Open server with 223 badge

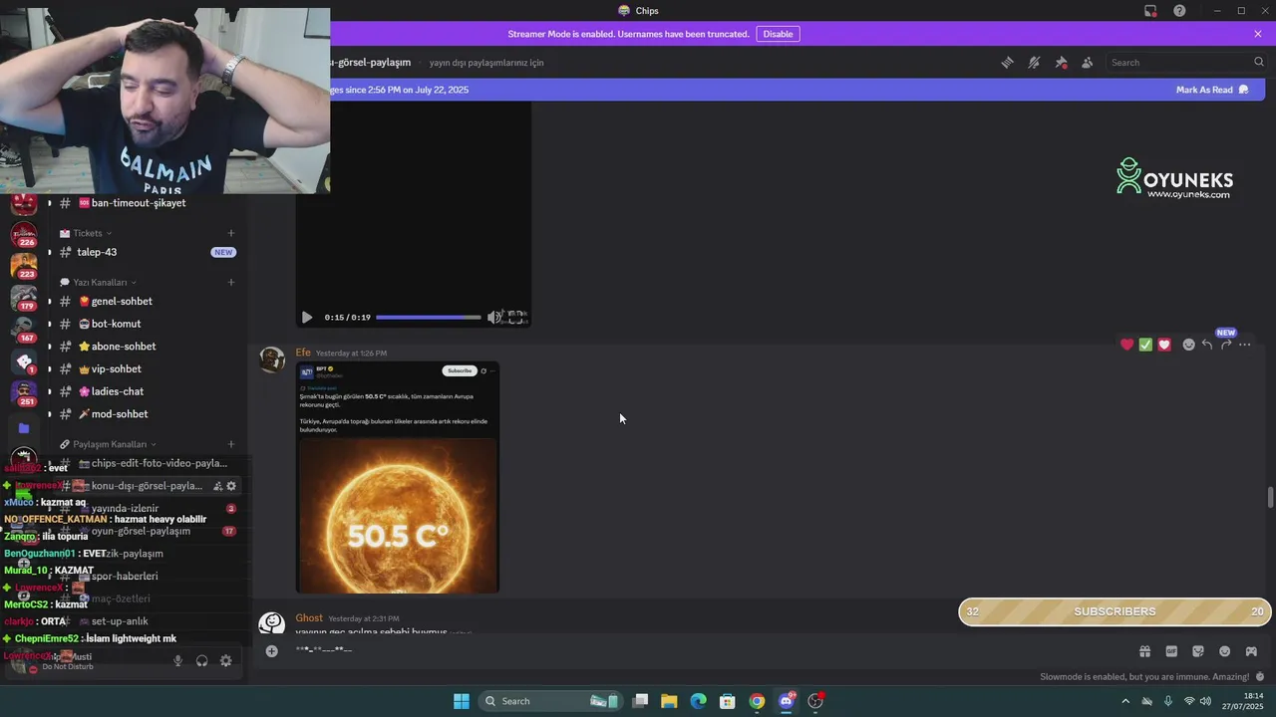[x=24, y=266]
